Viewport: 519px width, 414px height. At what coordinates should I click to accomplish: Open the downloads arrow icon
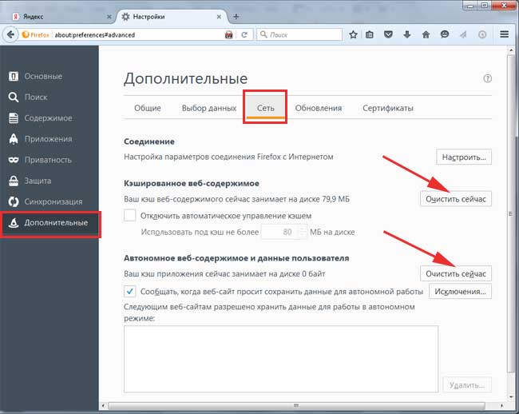tap(407, 35)
